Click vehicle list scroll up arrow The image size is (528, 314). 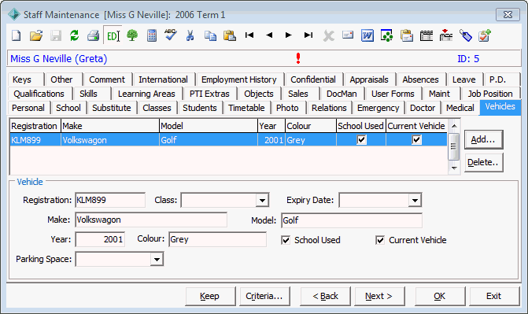pyautogui.click(x=453, y=126)
